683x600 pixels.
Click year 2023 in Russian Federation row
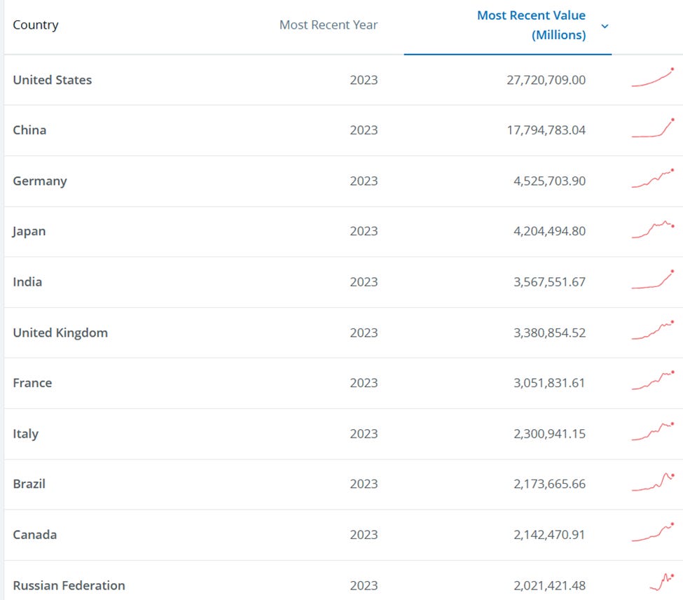(364, 585)
